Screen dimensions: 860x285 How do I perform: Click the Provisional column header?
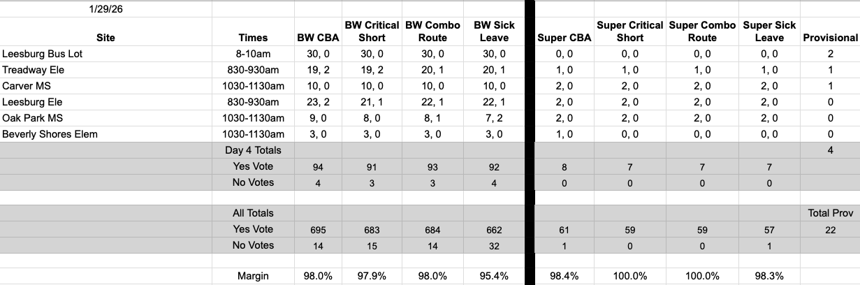pyautogui.click(x=830, y=38)
